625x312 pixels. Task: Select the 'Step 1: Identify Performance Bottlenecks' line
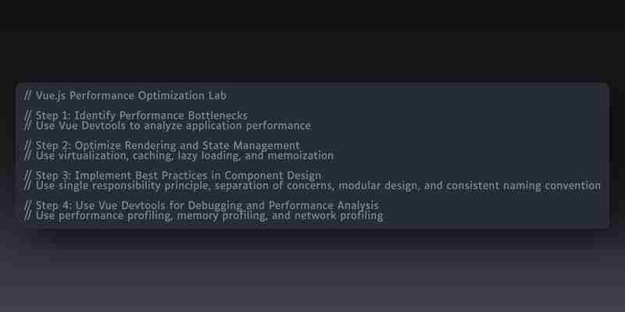pyautogui.click(x=136, y=115)
